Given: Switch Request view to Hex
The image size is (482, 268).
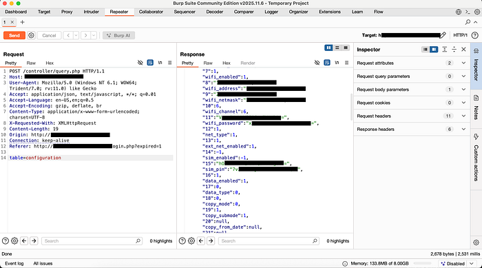Looking at the screenshot, I should 50,63.
